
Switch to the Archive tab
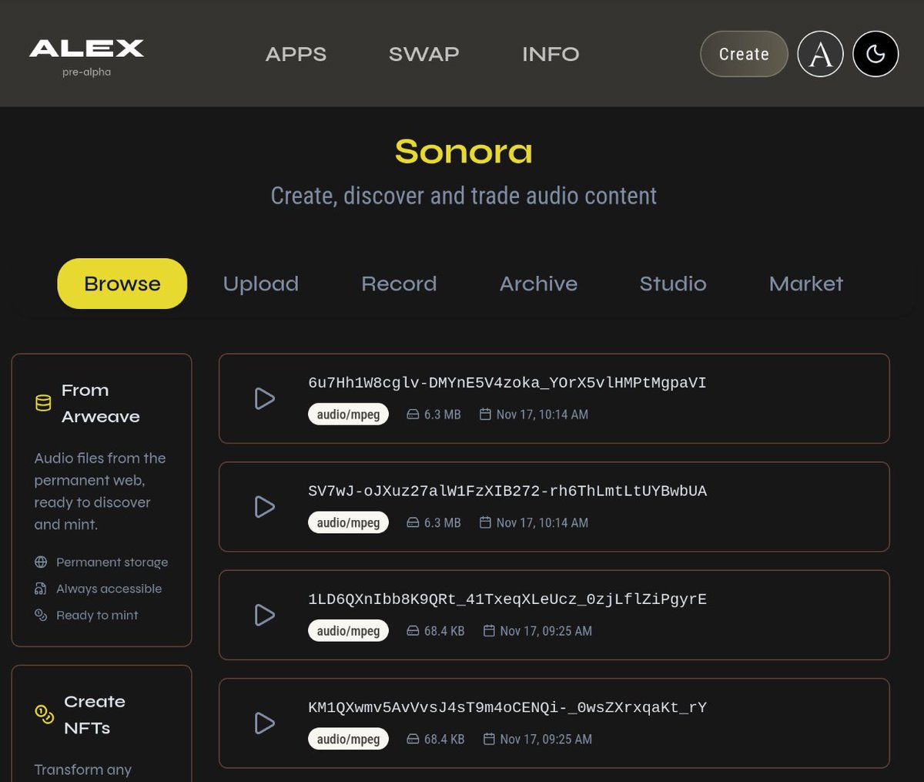(538, 284)
